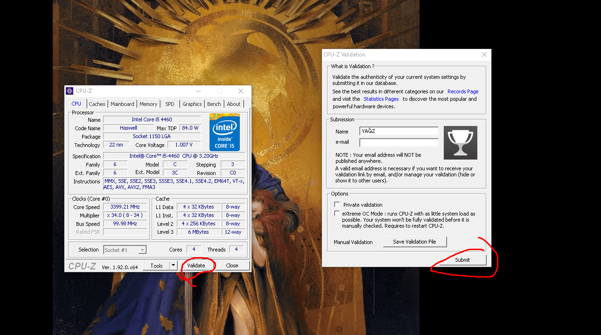Click the Revision C0 value
601x335 pixels.
click(x=233, y=173)
